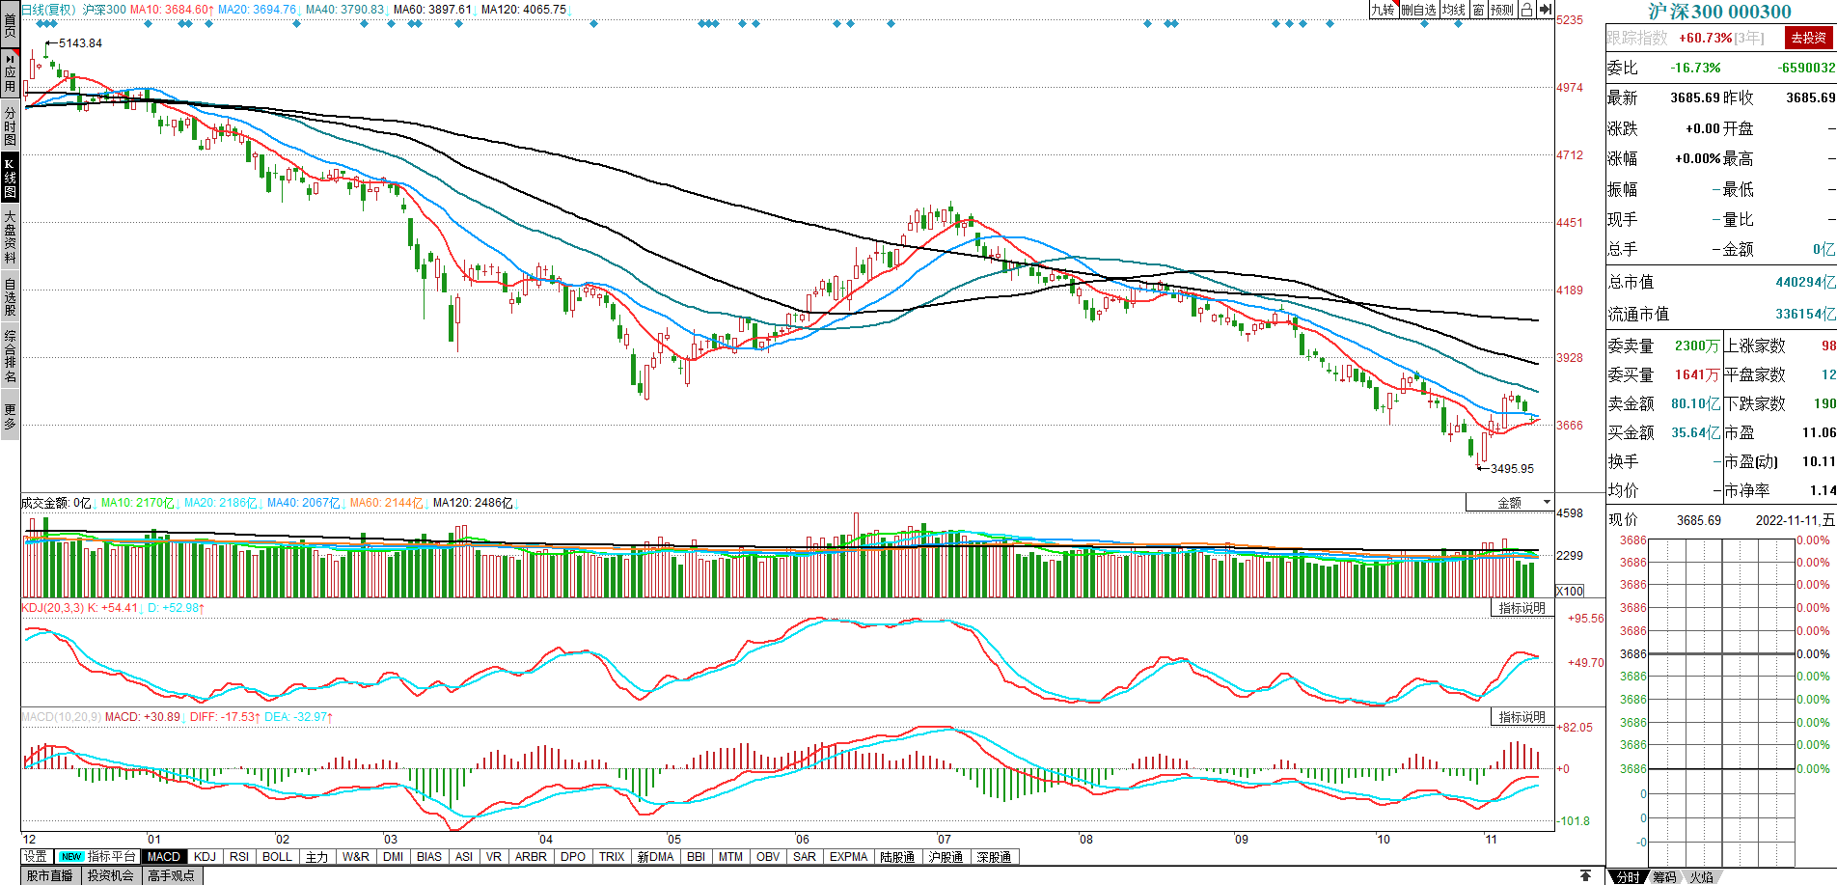This screenshot has height=885, width=1837.
Task: Click the lock icon in chart toolbar
Action: (1526, 10)
